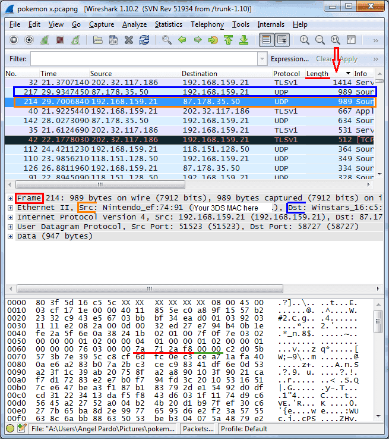Screen dimensions: 389x439
Task: Show hidden main toolbar items chevron
Action: click(376, 40)
